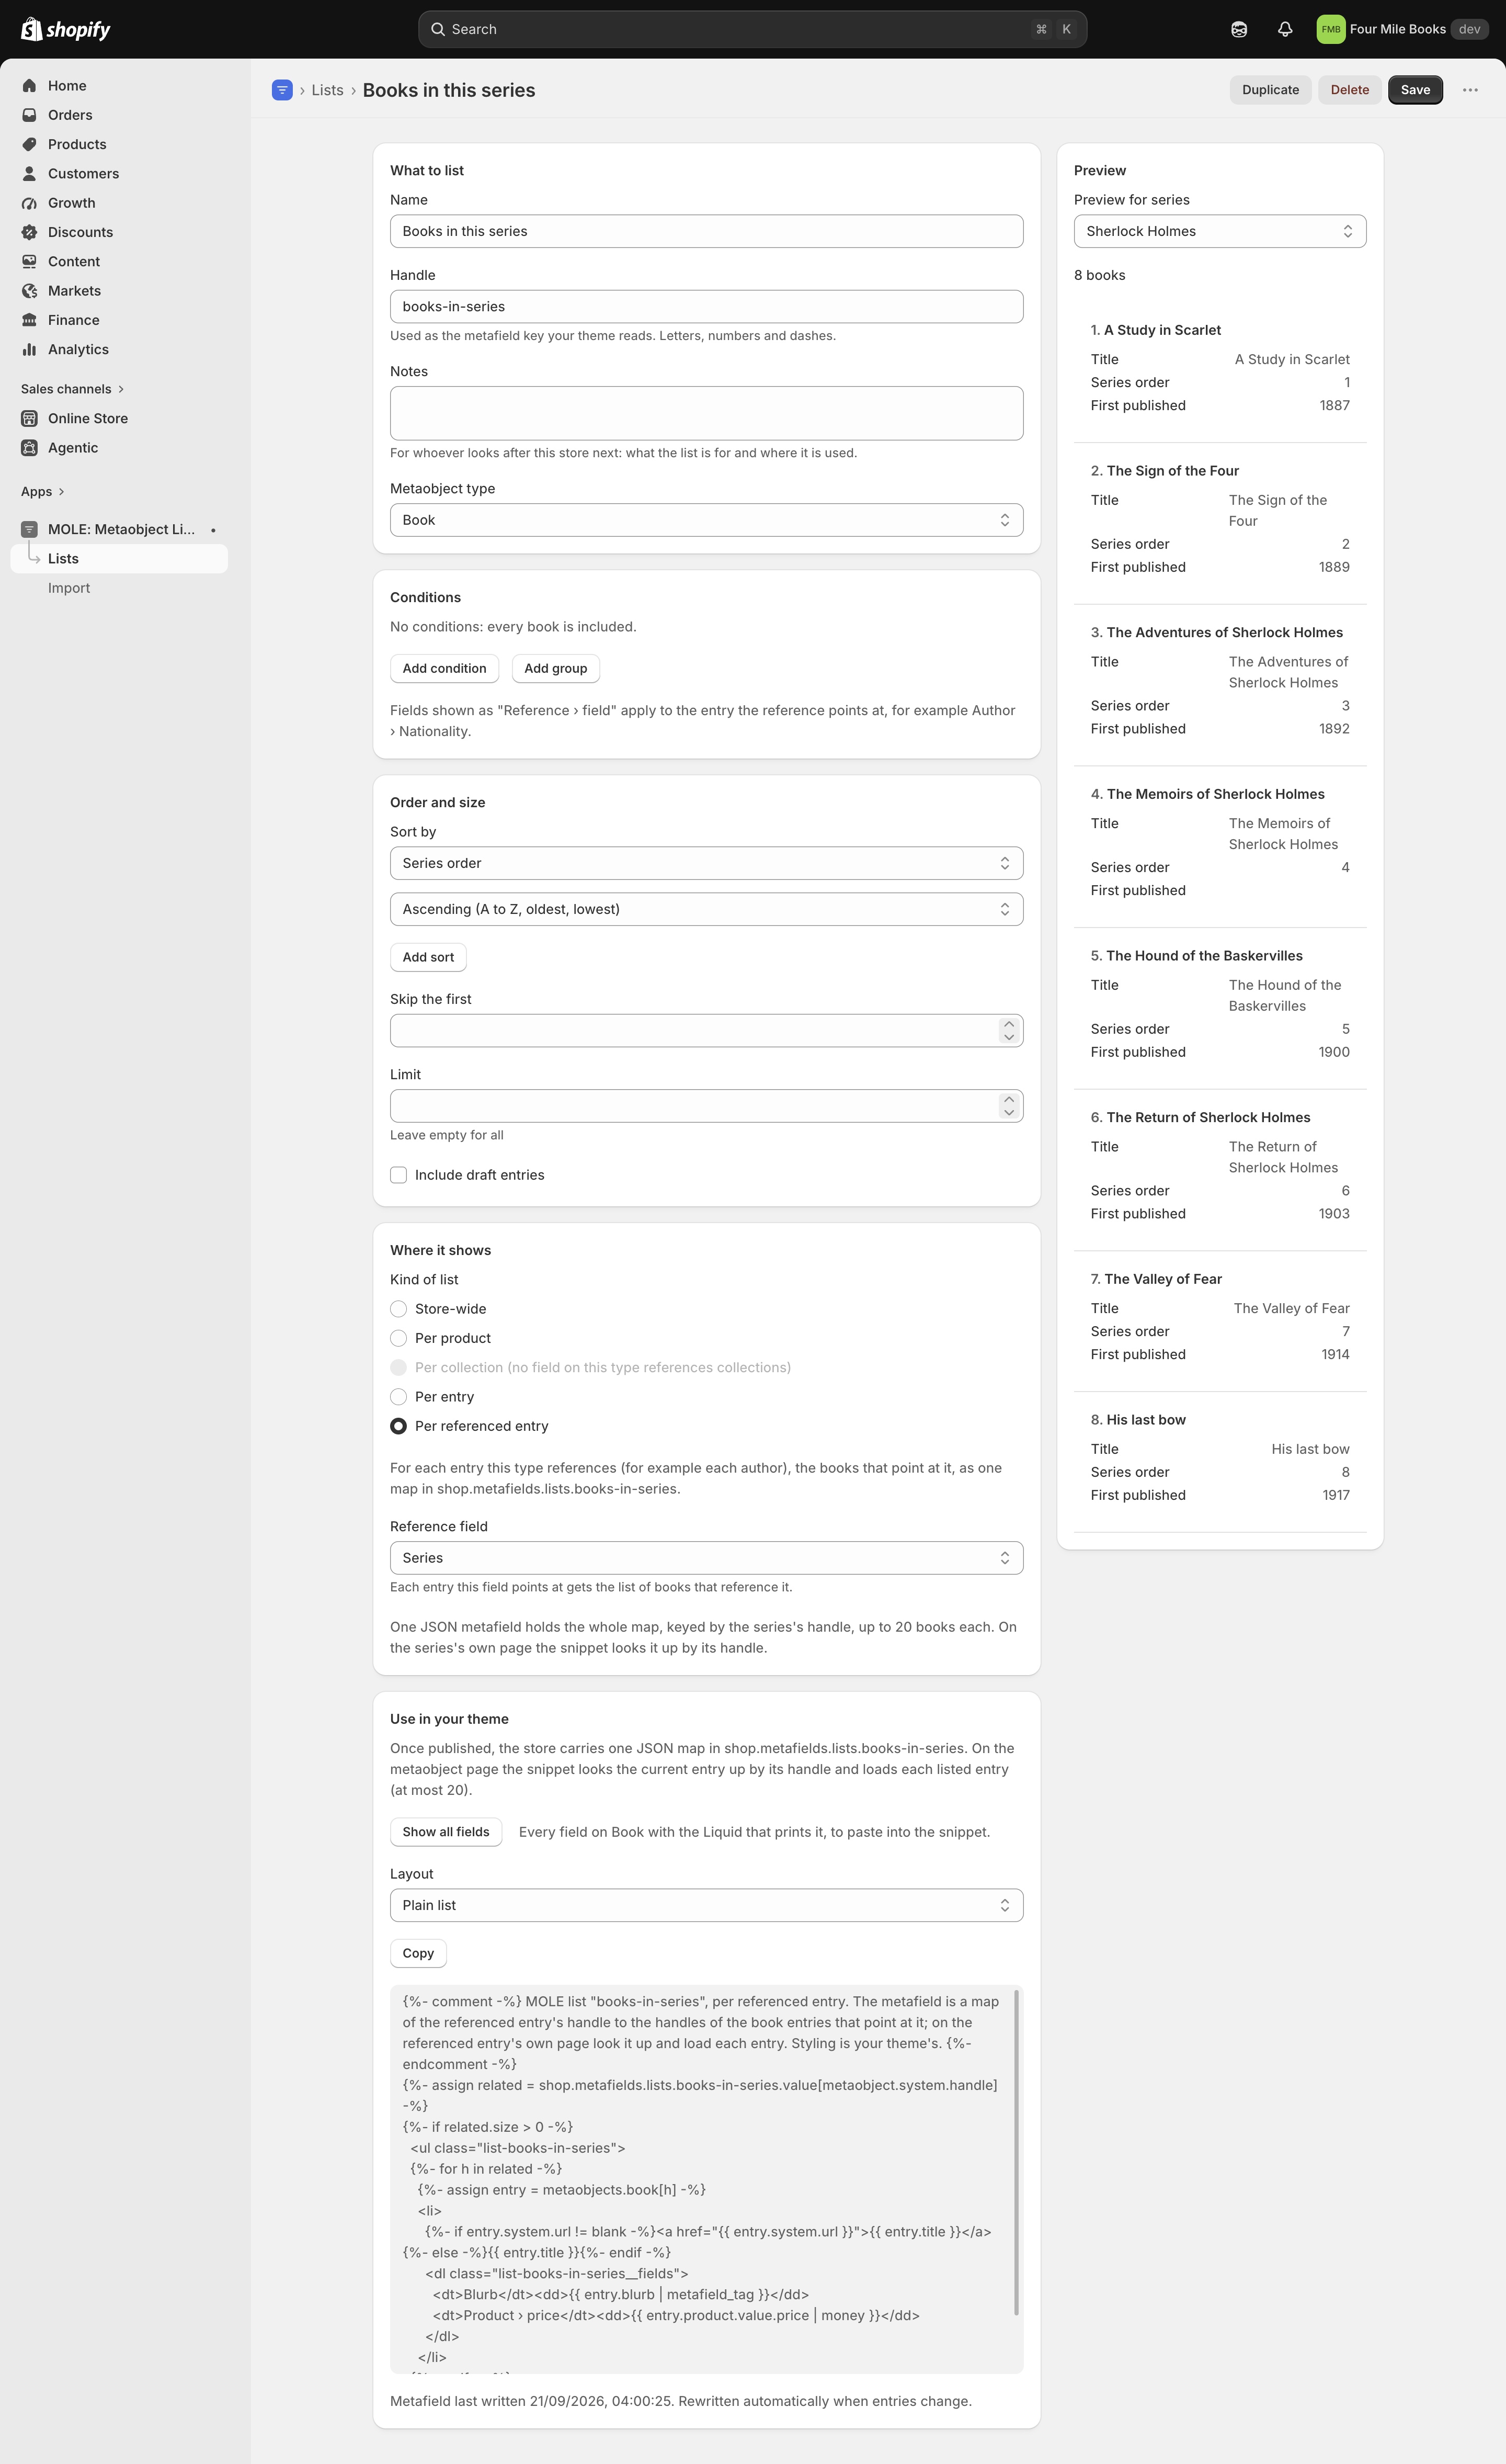Click the Skip the first stepper arrows

1008,1031
